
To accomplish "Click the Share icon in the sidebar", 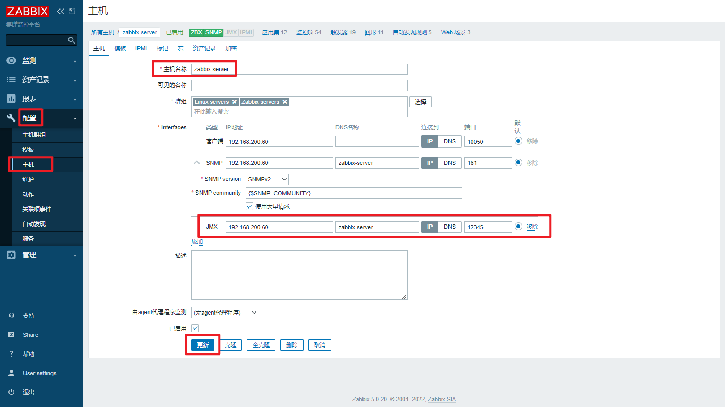I will tap(11, 334).
